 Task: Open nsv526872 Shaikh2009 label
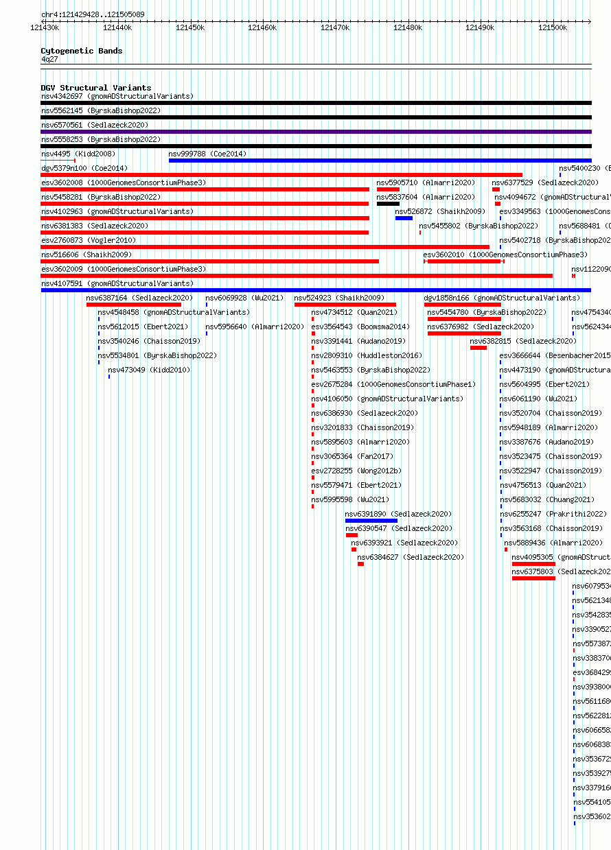(x=440, y=211)
